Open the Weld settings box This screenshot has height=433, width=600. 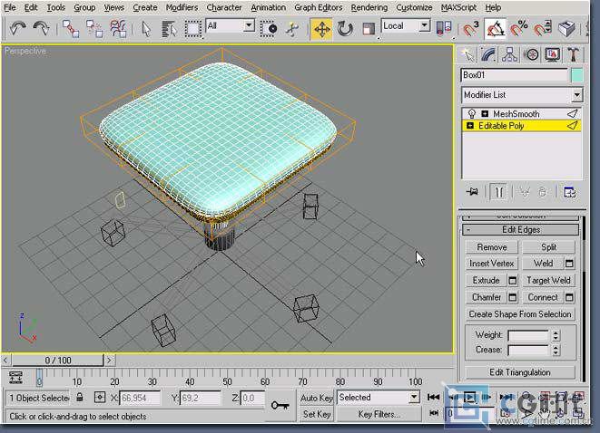[x=569, y=264]
